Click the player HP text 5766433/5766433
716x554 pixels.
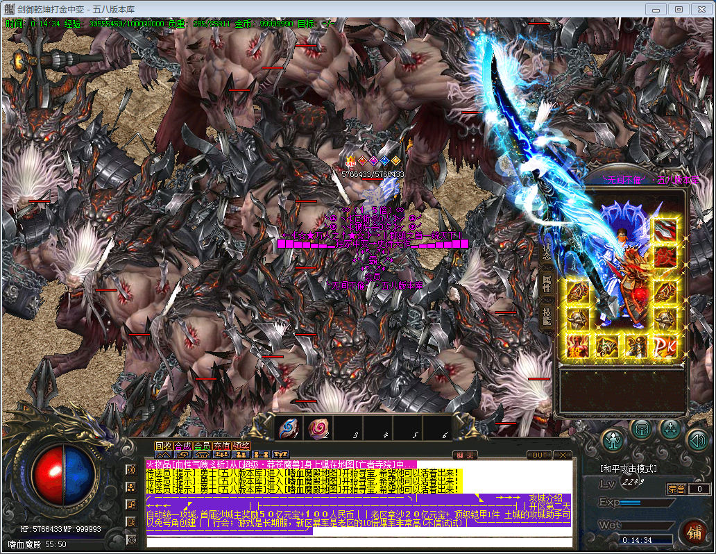point(373,174)
